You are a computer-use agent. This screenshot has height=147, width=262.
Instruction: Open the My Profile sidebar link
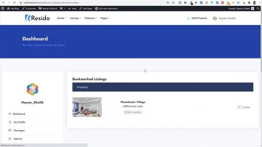tap(19, 122)
